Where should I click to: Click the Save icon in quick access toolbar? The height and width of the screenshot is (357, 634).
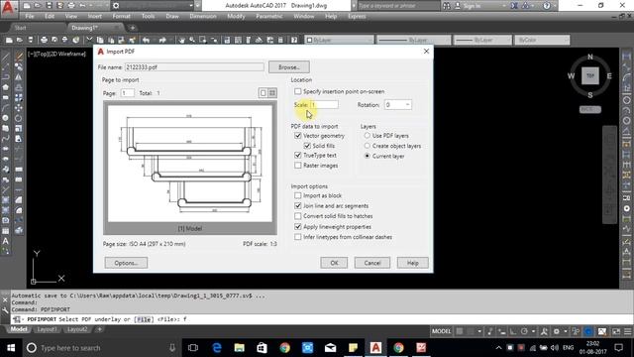coord(49,6)
